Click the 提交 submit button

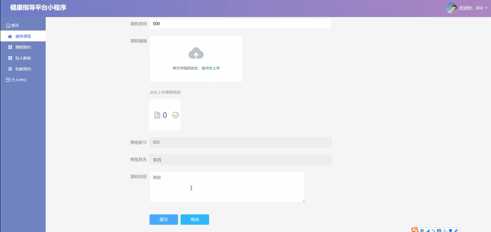[x=163, y=220]
